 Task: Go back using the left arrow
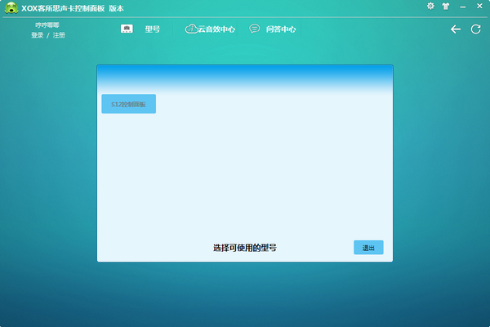pyautogui.click(x=456, y=29)
